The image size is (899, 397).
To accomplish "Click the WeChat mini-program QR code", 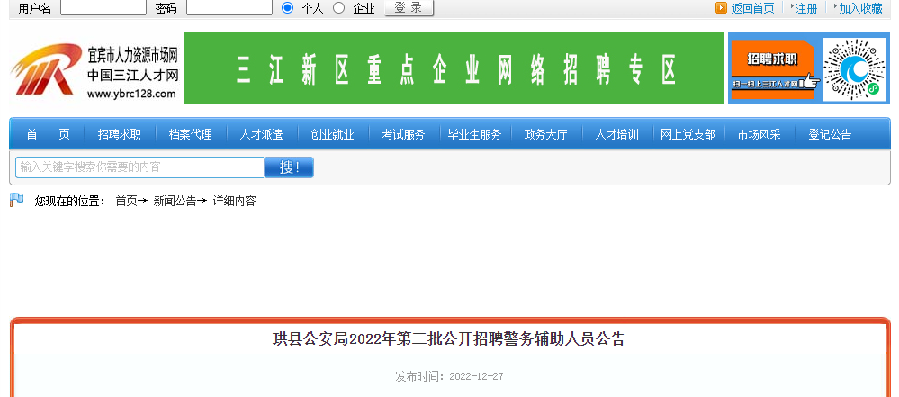I will [x=854, y=68].
